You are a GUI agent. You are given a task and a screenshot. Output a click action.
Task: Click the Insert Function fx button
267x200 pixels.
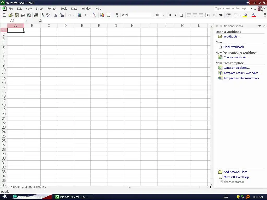click(x=40, y=21)
